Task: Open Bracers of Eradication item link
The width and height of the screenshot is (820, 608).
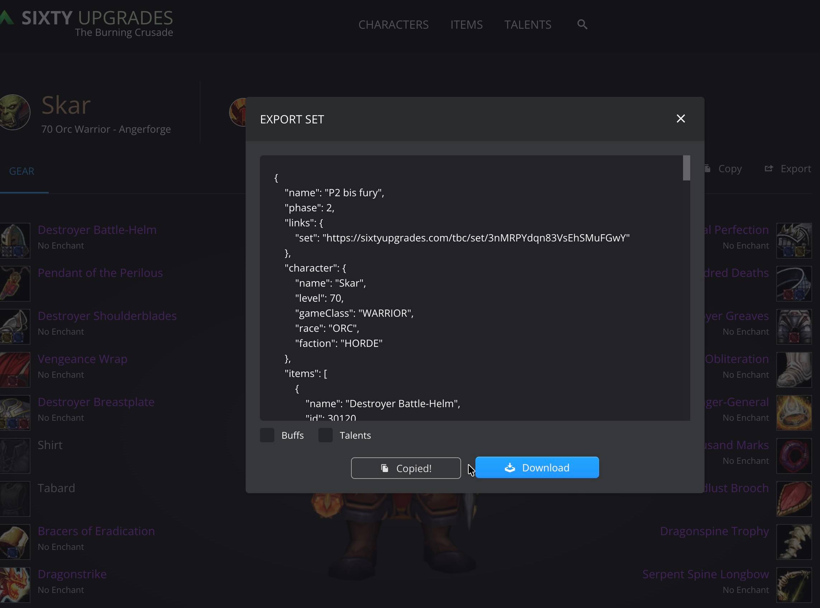Action: 96,531
